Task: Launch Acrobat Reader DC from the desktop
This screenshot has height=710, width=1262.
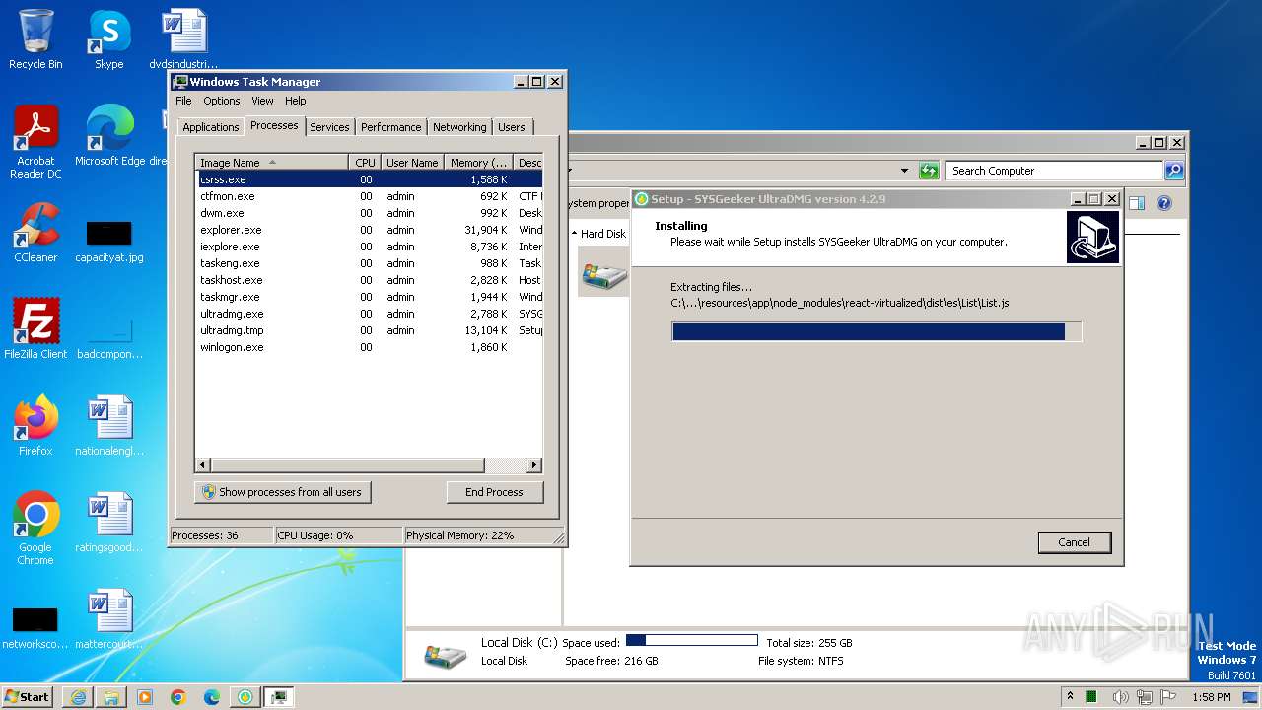Action: click(35, 141)
